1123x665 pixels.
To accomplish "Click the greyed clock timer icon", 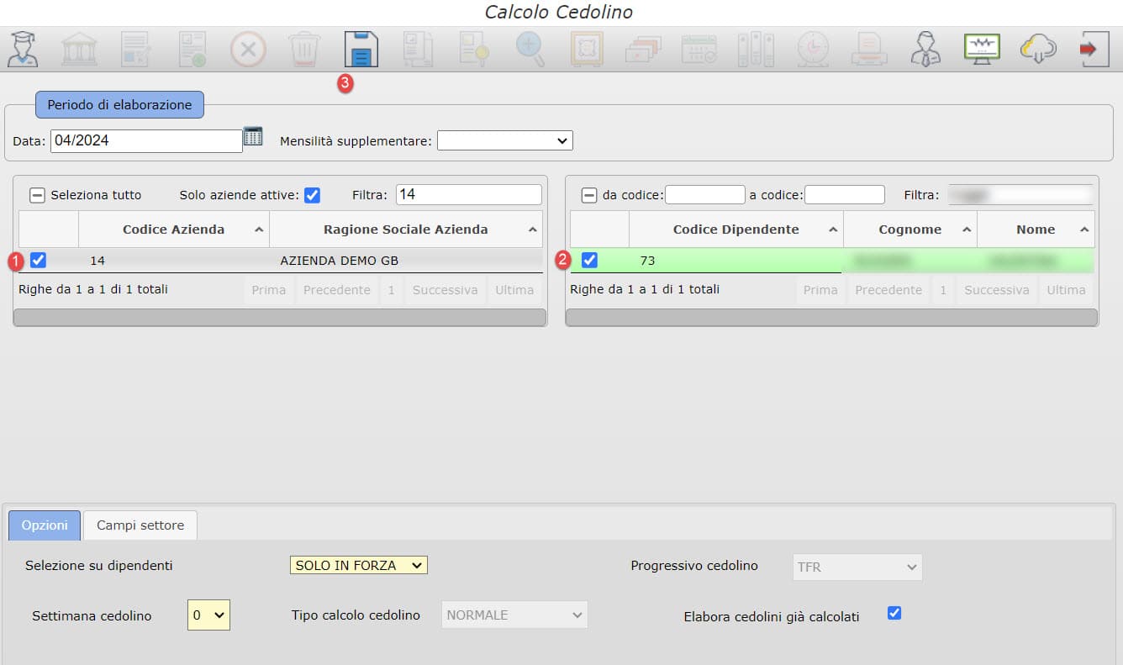I will 812,49.
